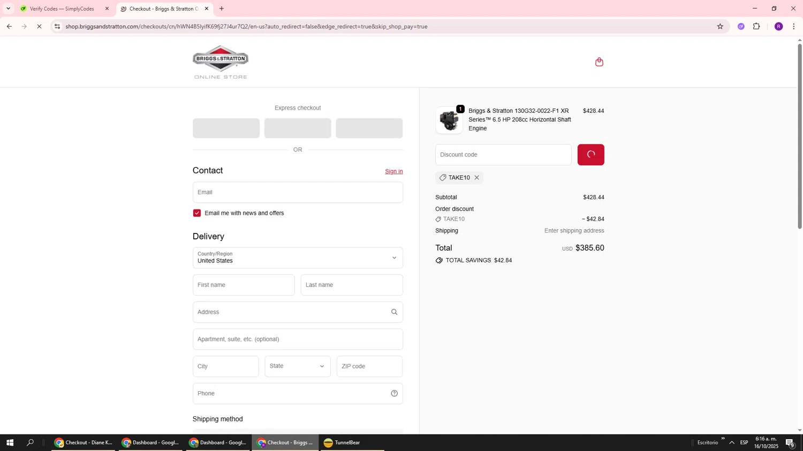Click the address search magnifier icon
The image size is (803, 451).
pos(394,312)
